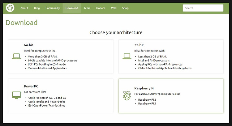232x126 pixels.
Task: Open the Wiki link in the navbar
Action: tap(114, 8)
